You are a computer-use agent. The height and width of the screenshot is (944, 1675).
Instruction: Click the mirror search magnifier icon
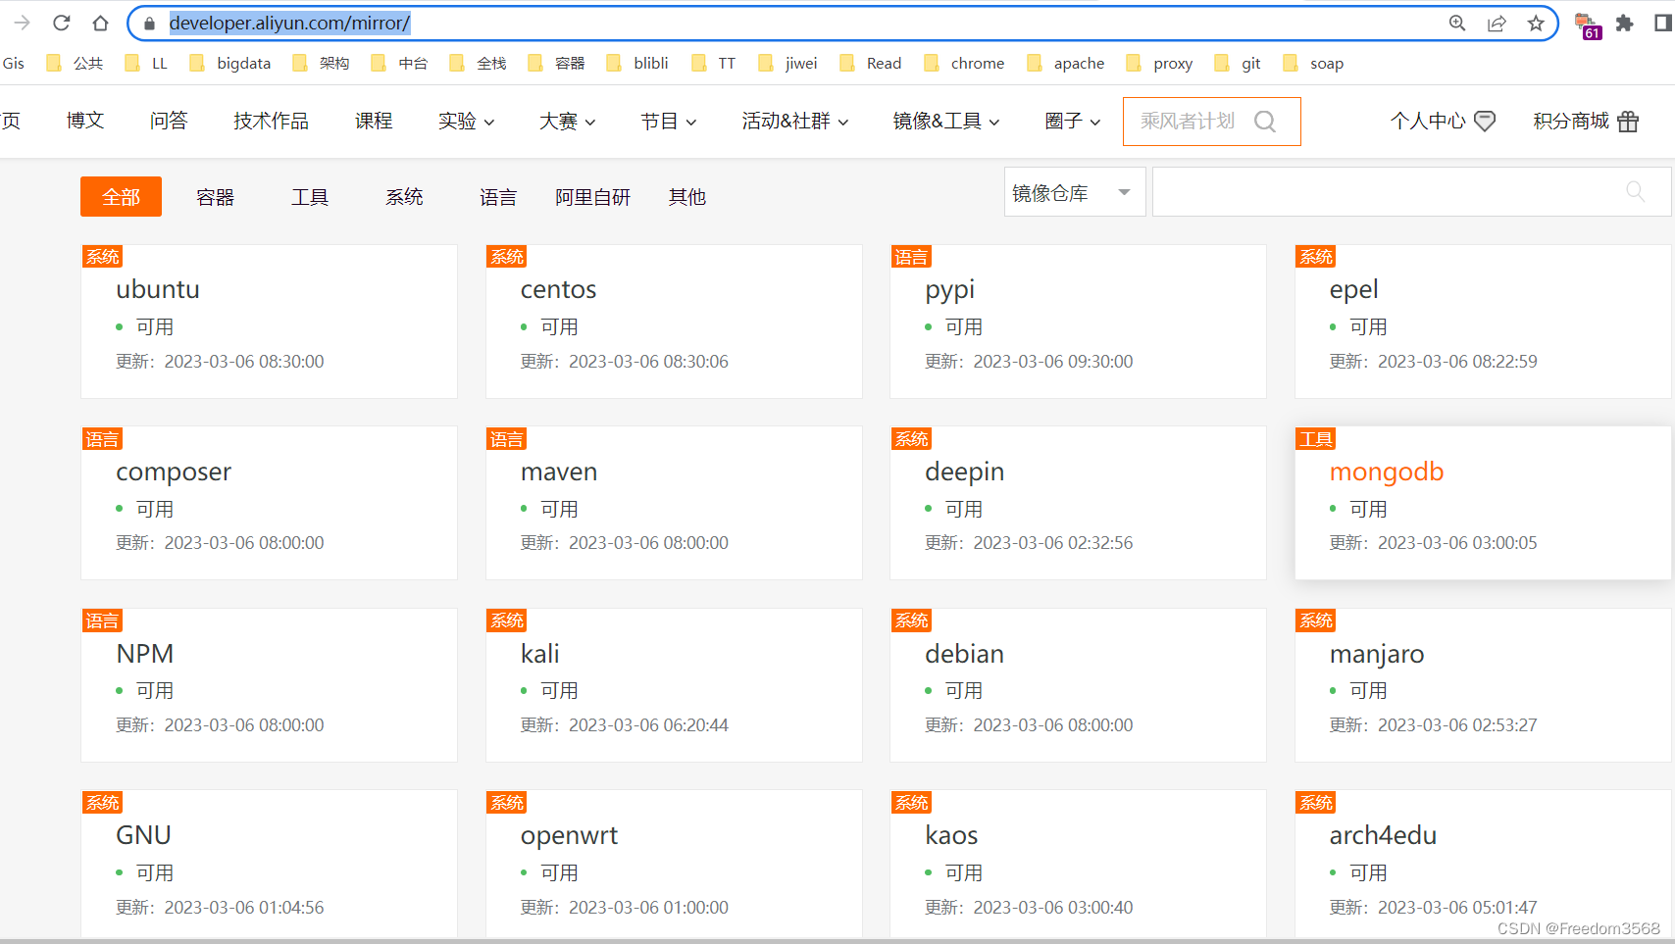[1635, 192]
